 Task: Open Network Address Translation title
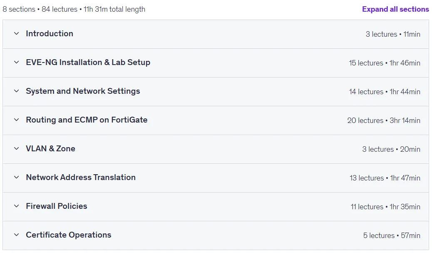(81, 177)
